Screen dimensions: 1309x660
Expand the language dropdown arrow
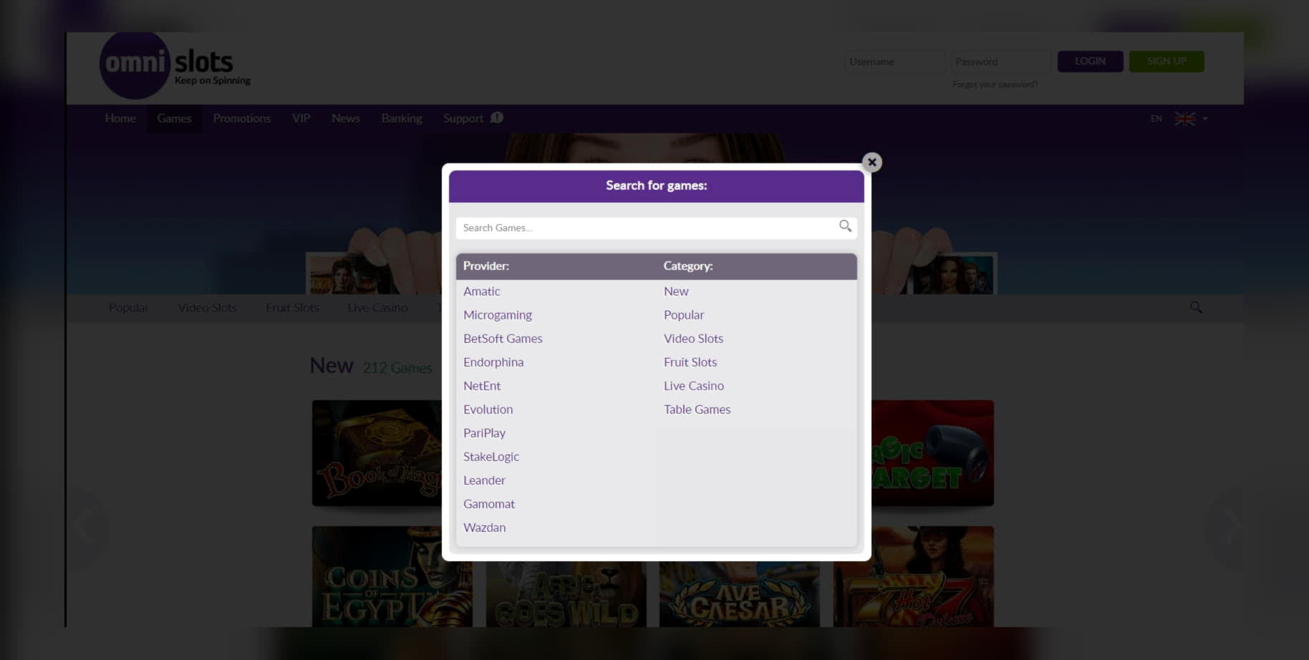click(x=1205, y=119)
